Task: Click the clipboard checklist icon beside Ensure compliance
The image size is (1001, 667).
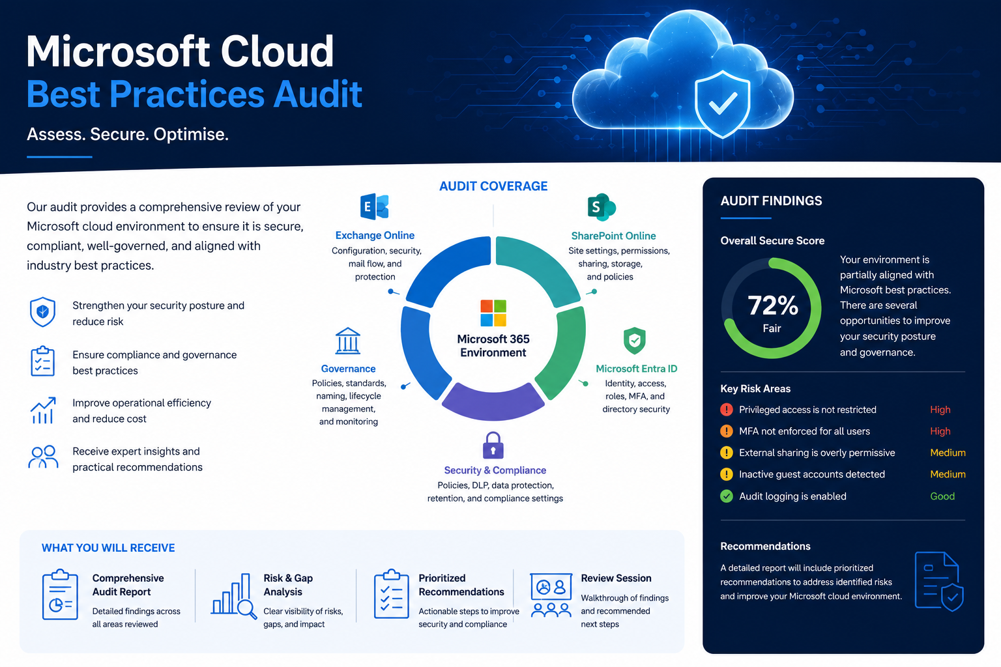Action: 43,361
